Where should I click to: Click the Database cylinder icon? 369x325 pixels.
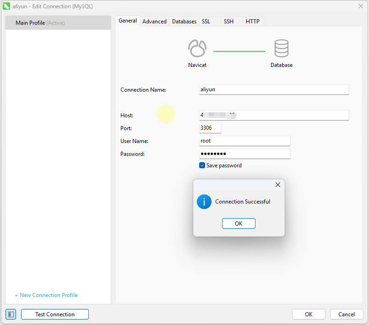coord(281,48)
